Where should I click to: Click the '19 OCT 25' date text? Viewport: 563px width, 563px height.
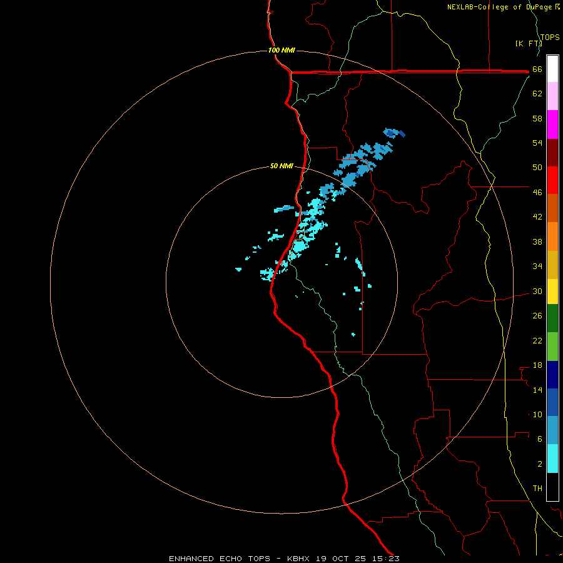tap(341, 559)
